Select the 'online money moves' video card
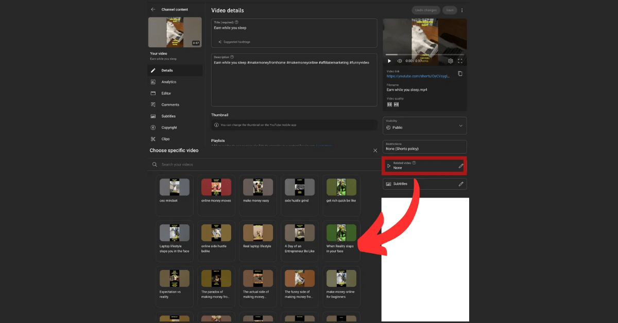 [216, 195]
